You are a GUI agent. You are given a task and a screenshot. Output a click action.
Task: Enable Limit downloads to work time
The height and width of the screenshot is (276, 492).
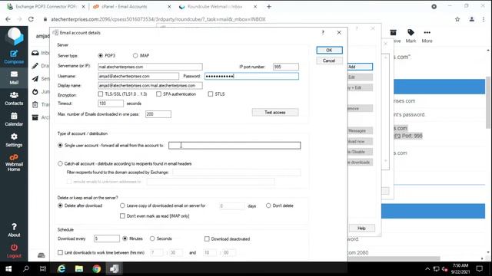[x=60, y=252]
